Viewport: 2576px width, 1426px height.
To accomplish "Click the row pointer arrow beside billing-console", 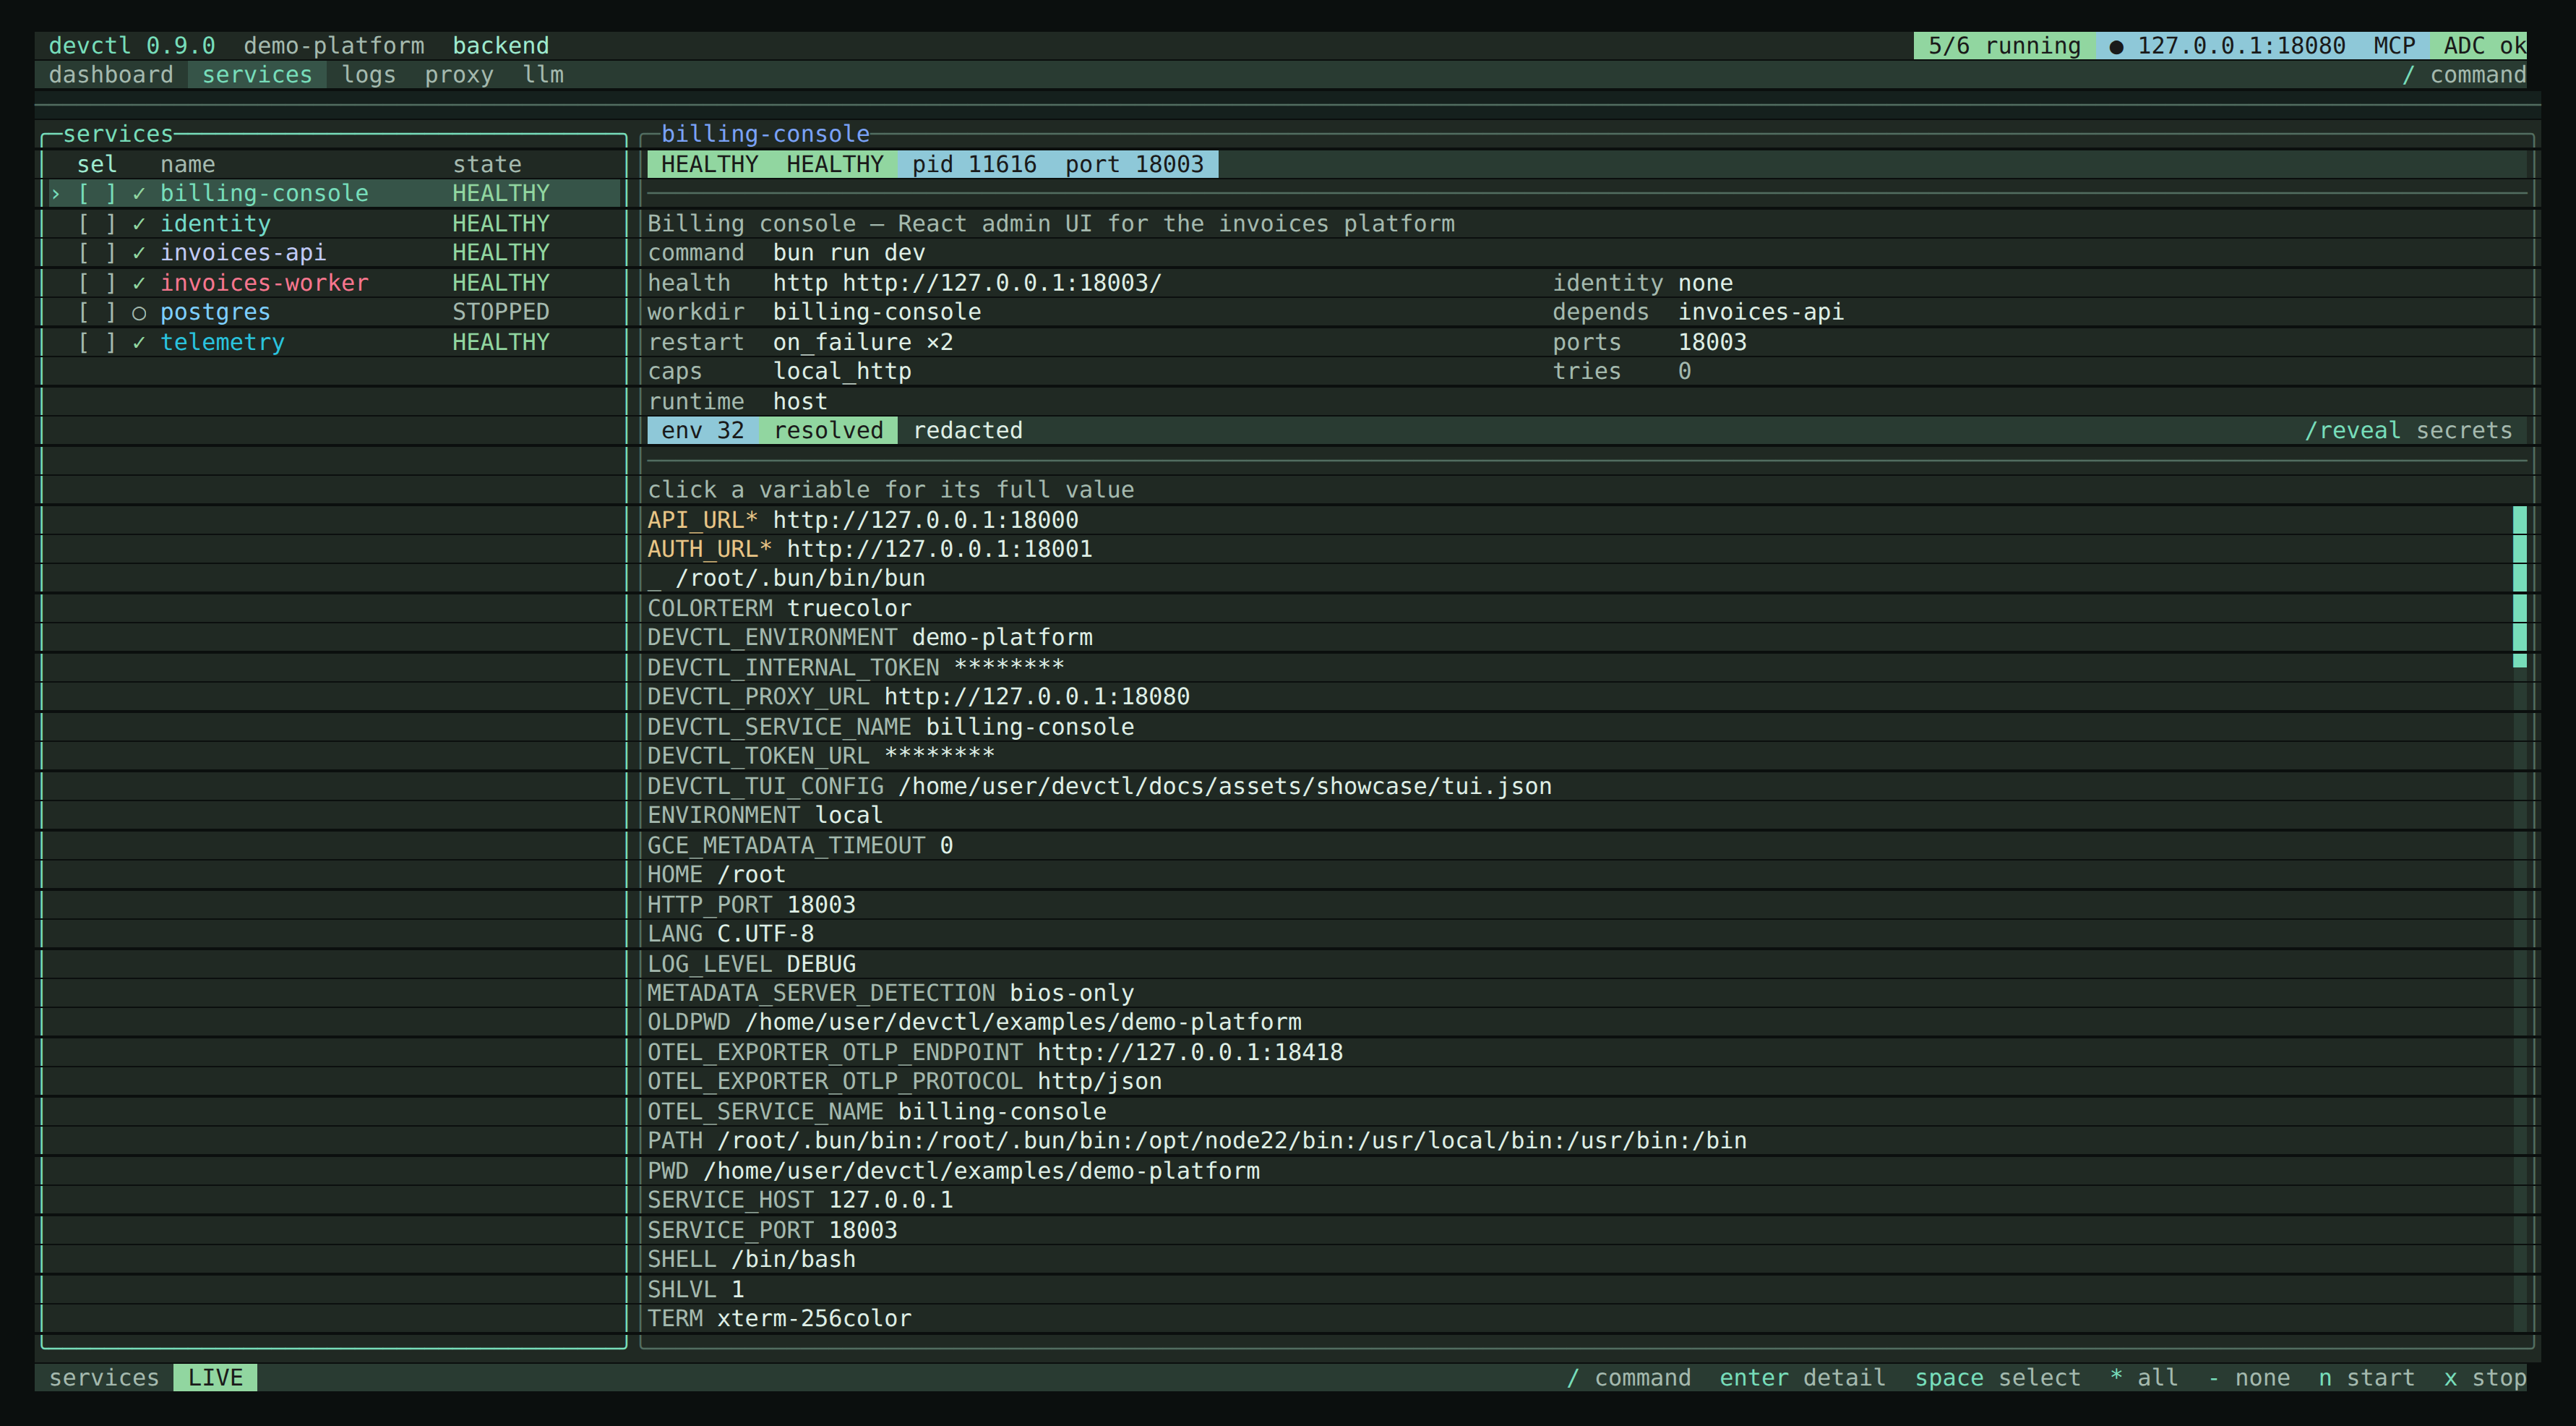I will coord(56,193).
